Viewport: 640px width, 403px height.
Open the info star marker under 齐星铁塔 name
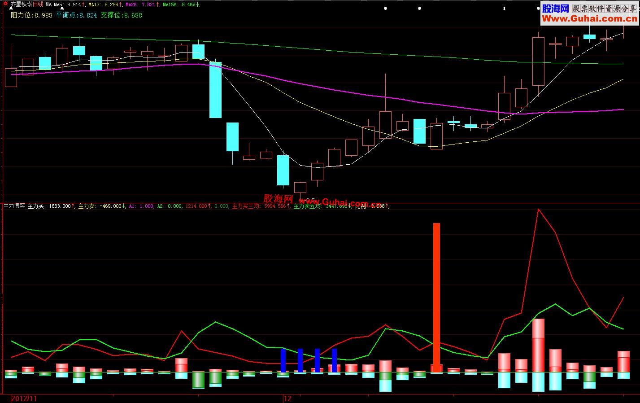point(11,8)
